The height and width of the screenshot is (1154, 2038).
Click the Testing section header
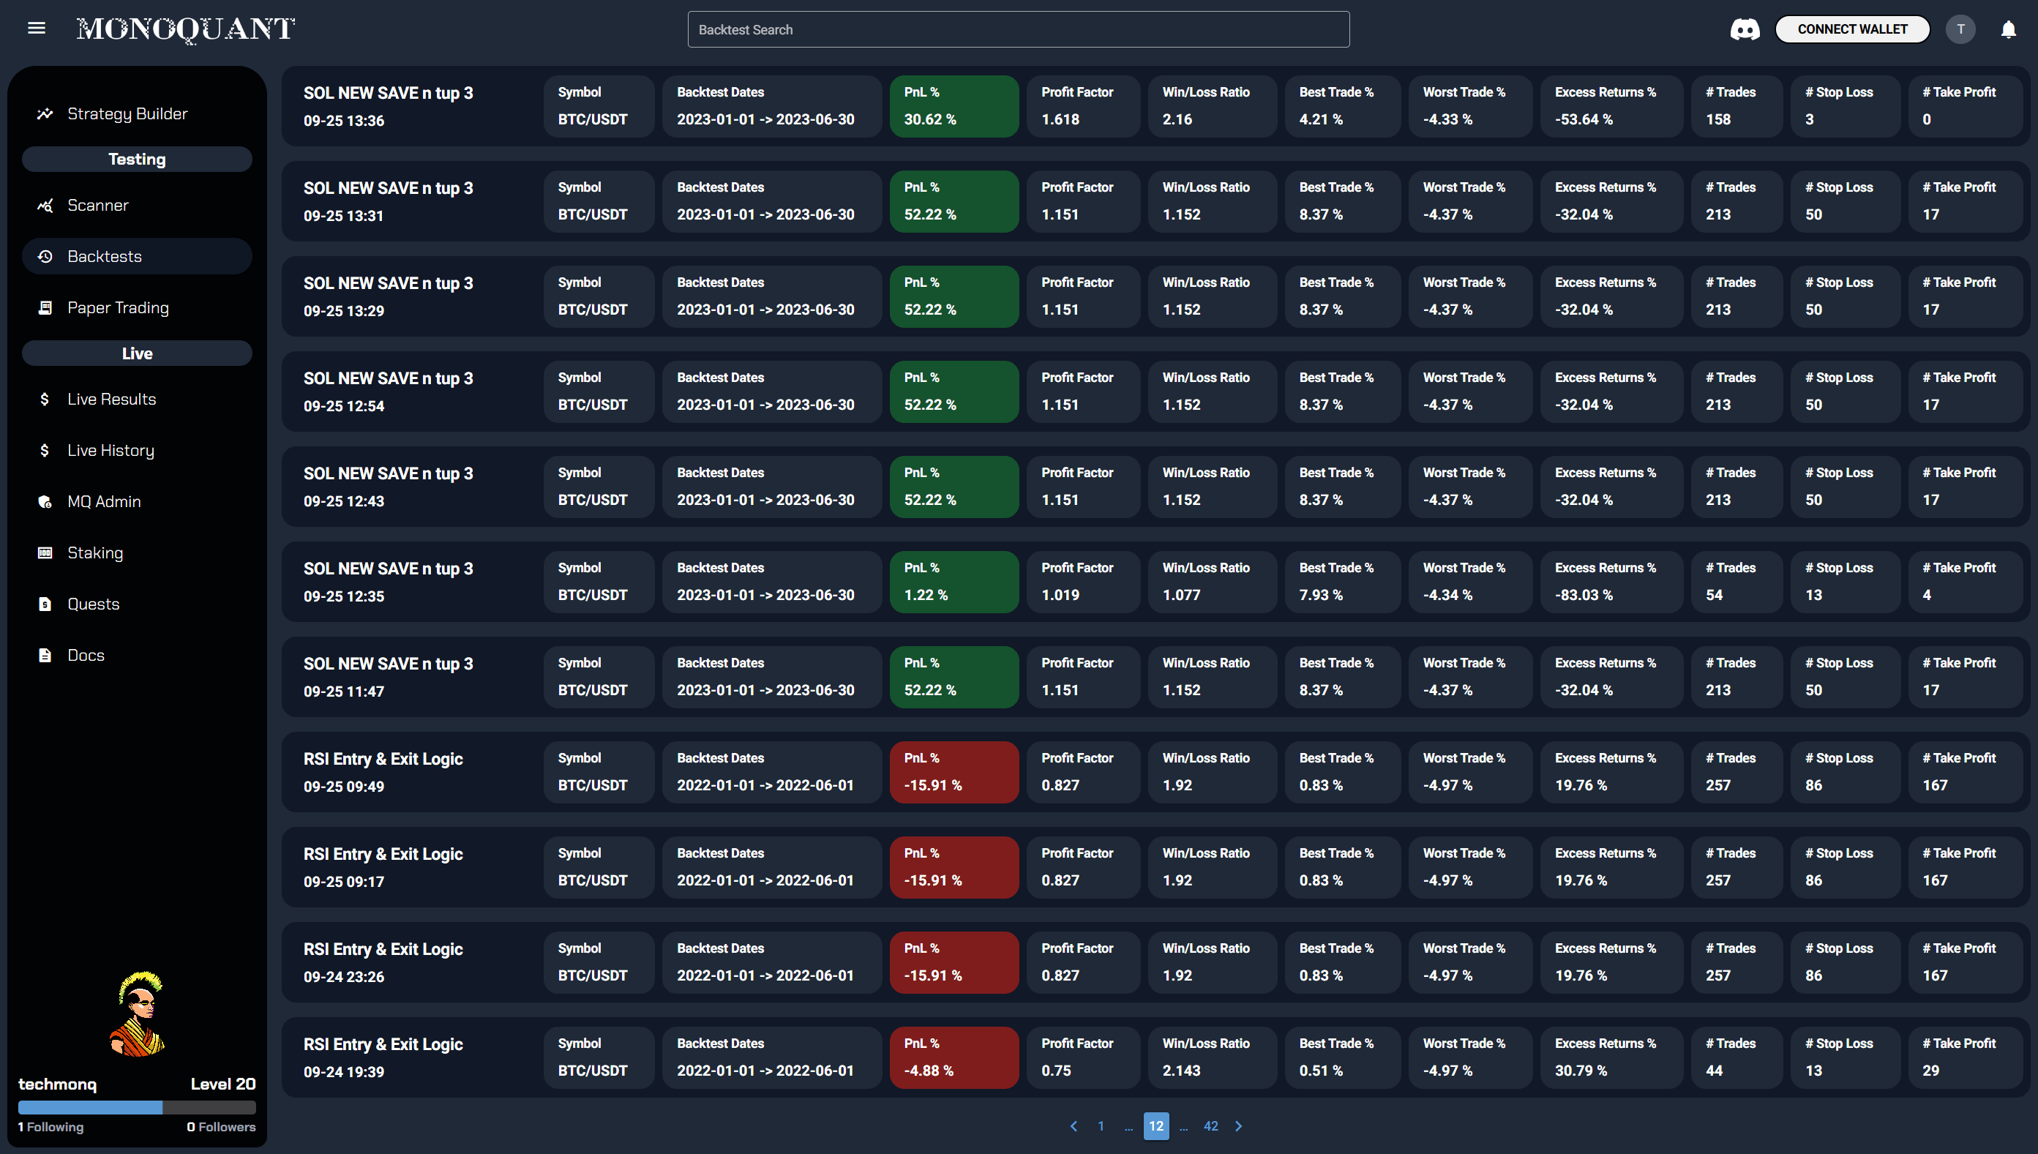137,160
